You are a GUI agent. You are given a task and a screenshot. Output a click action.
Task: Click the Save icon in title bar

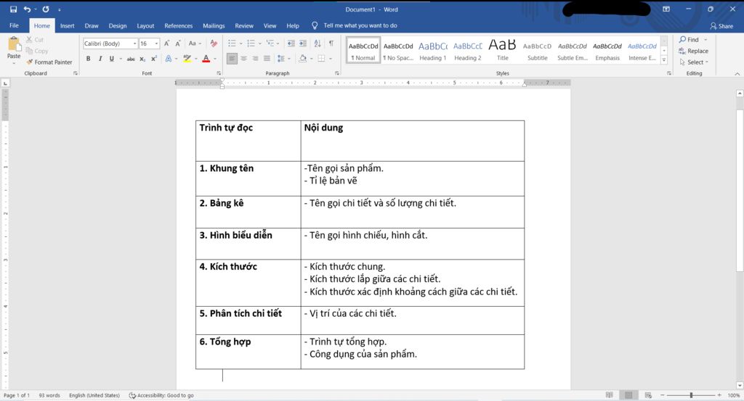click(13, 9)
